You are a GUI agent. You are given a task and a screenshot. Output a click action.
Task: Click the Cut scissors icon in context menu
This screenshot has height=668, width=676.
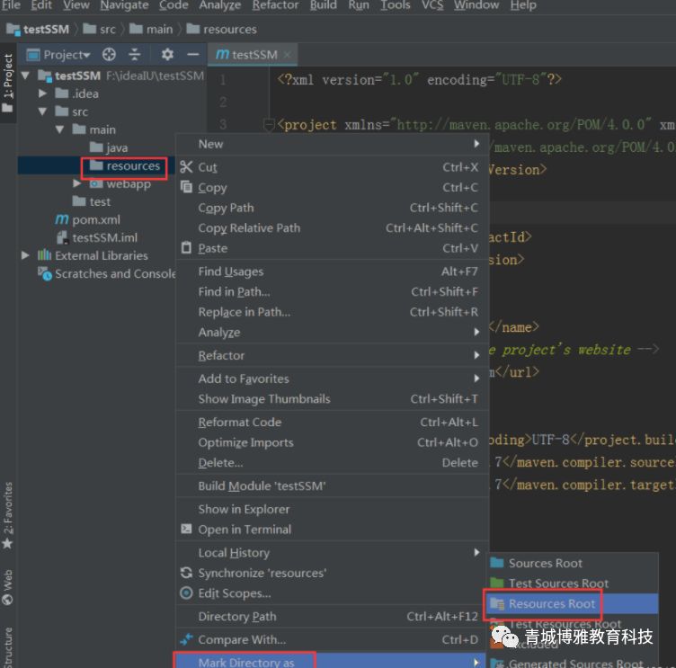pos(186,167)
